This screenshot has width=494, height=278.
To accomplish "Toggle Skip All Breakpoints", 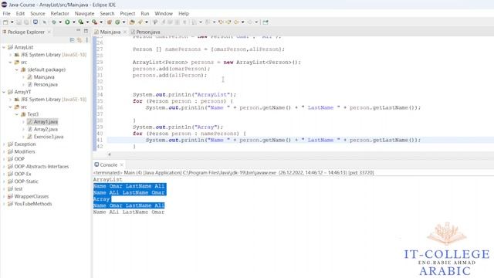I will pyautogui.click(x=45, y=22).
